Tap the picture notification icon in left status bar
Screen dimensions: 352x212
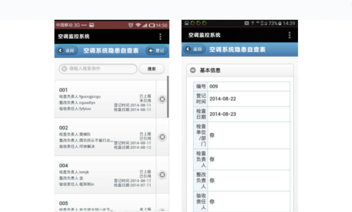click(x=91, y=25)
